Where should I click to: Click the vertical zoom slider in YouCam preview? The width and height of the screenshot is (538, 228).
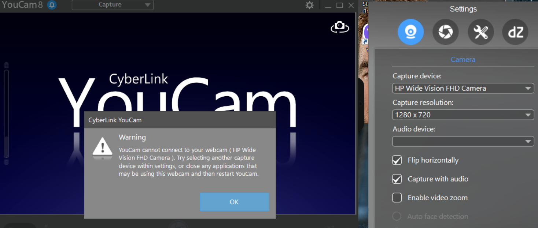click(6, 113)
